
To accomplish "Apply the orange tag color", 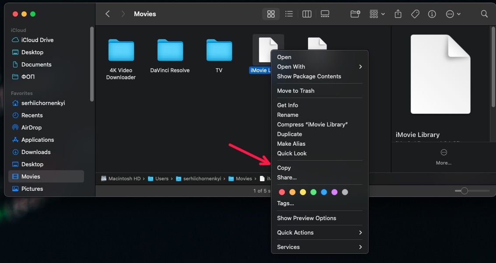I will 292,192.
